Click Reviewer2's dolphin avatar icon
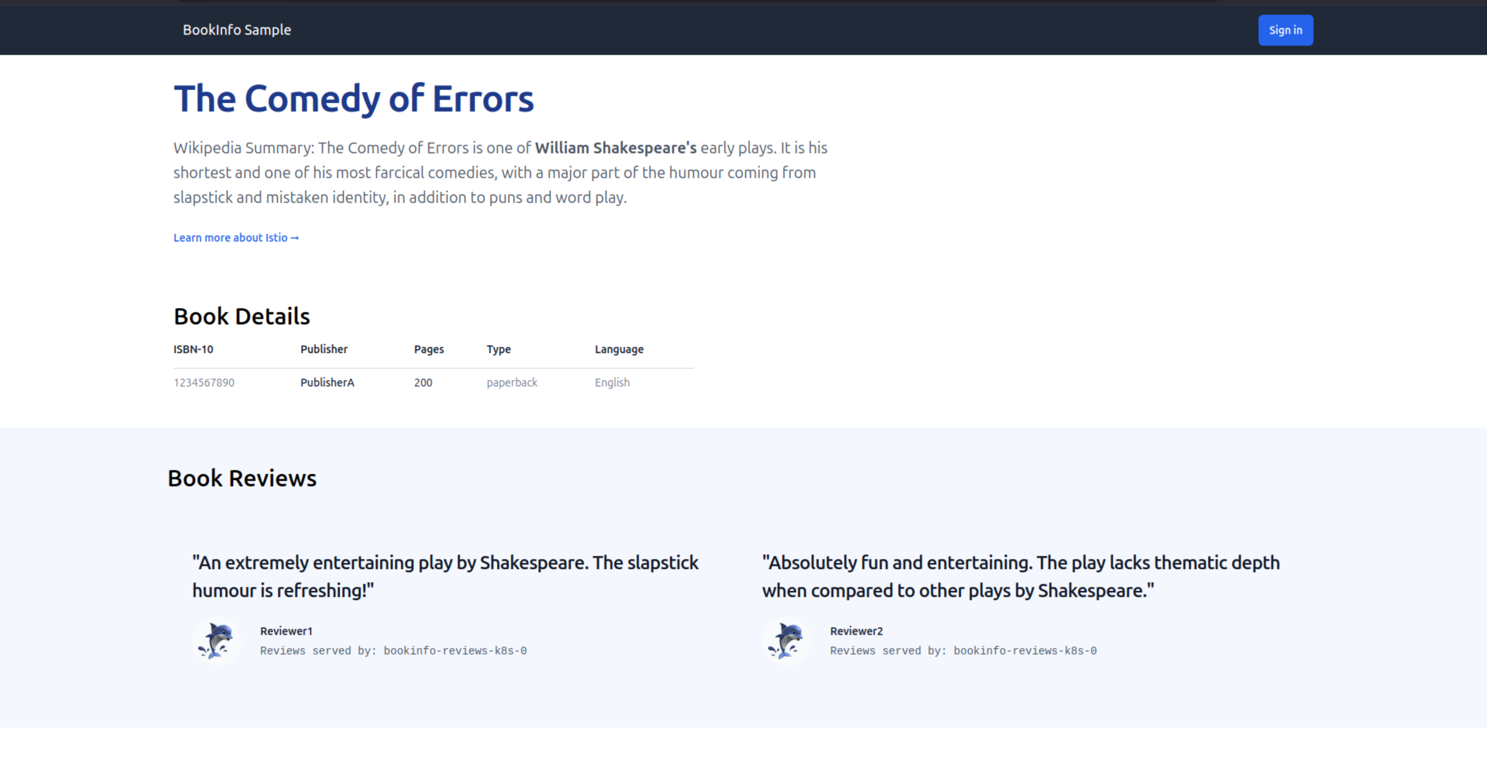 pyautogui.click(x=786, y=641)
